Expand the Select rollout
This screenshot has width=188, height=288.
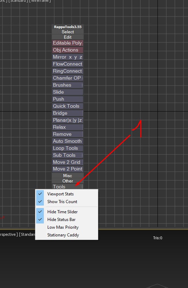click(68, 32)
